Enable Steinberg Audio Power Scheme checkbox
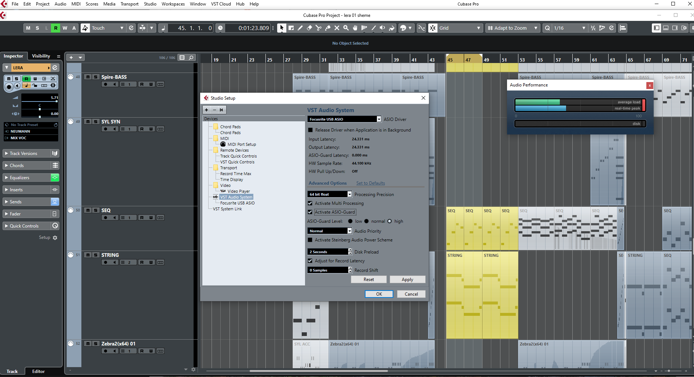Screen dimensions: 694x377 [x=310, y=240]
